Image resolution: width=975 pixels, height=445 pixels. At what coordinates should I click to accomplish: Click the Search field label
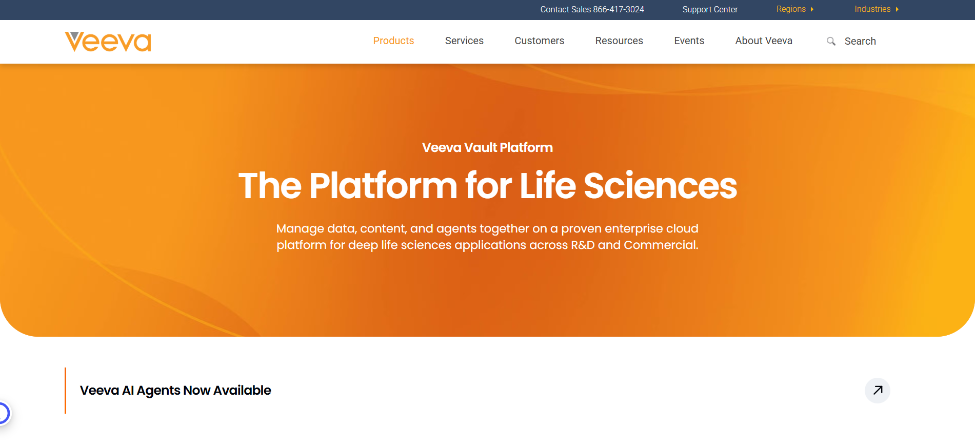pyautogui.click(x=860, y=41)
